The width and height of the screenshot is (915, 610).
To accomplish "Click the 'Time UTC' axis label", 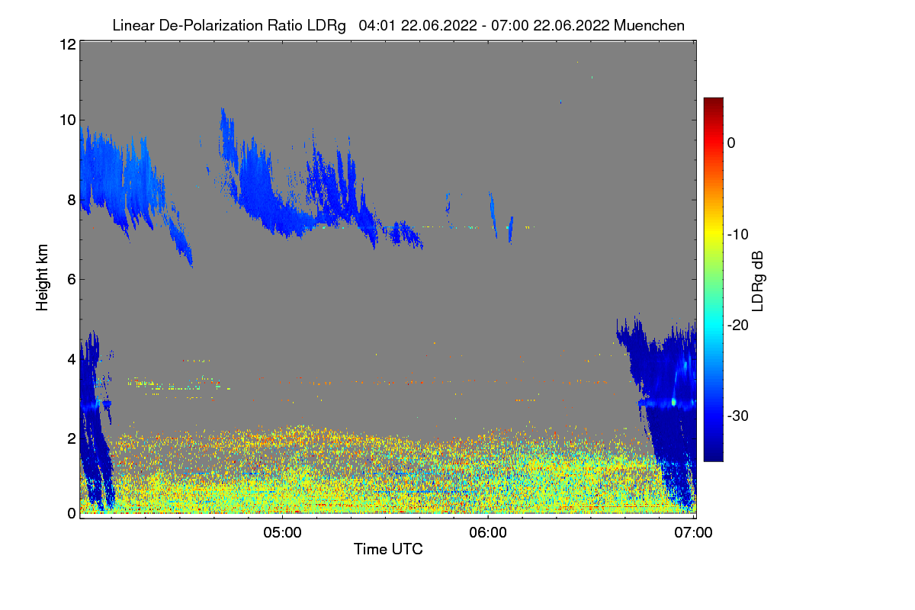I will 388,549.
